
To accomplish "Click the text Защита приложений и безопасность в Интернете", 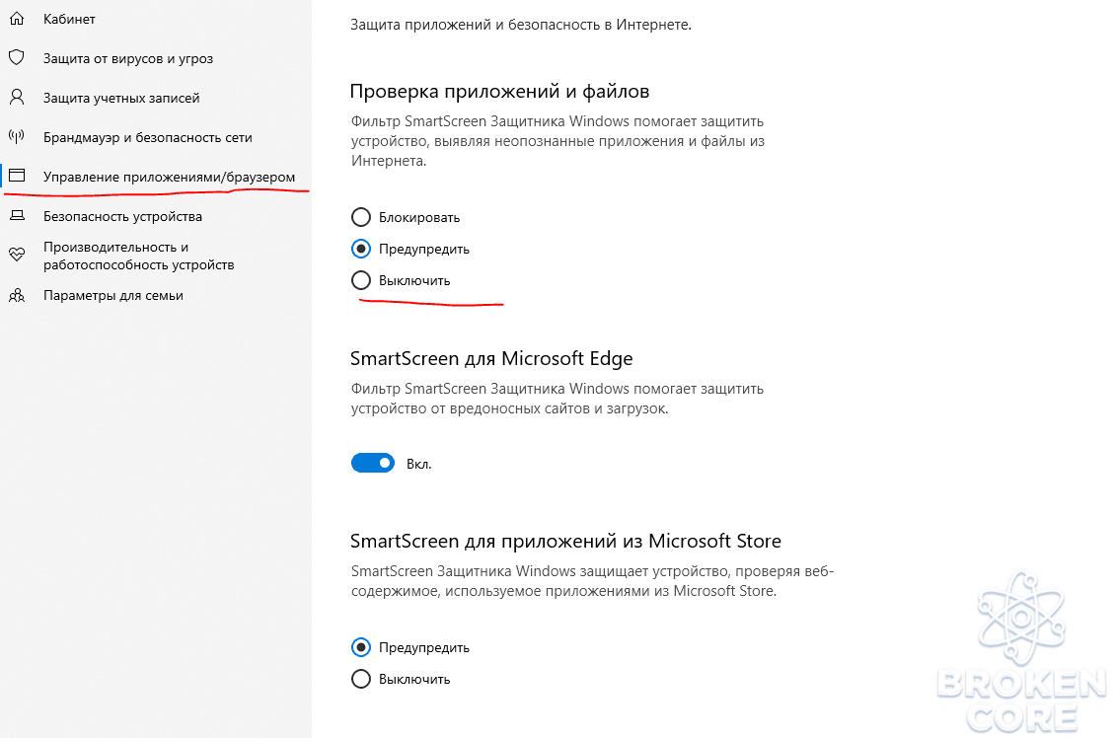I will [x=521, y=24].
